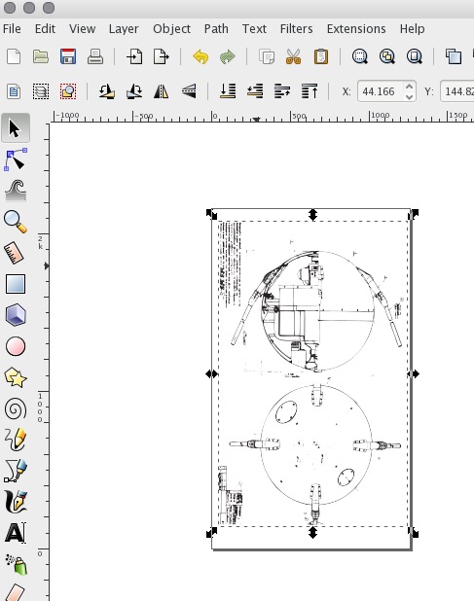
Task: Decrease the X position value
Action: pos(409,96)
